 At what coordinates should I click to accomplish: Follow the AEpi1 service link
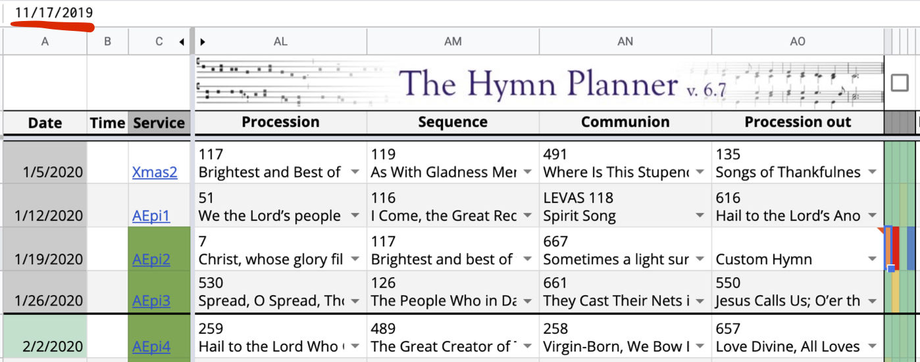[151, 216]
